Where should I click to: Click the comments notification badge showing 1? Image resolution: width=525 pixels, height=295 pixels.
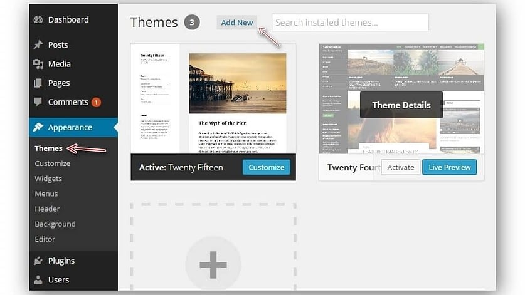(96, 102)
